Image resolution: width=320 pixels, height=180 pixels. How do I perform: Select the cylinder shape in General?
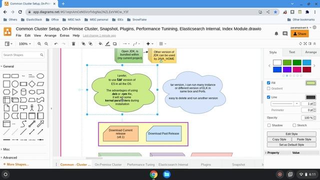coord(23,92)
